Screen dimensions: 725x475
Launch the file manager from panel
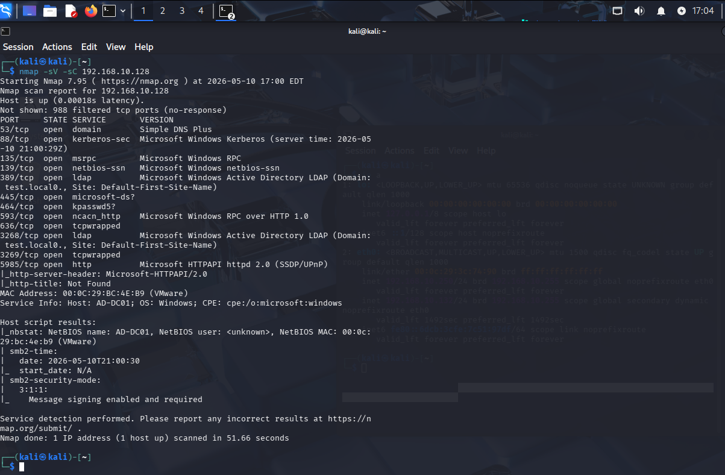pyautogui.click(x=50, y=11)
